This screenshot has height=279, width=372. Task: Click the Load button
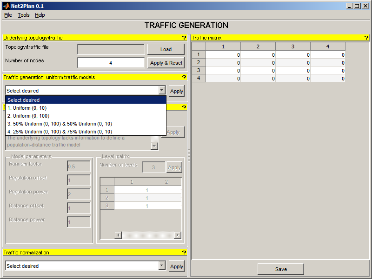[166, 49]
